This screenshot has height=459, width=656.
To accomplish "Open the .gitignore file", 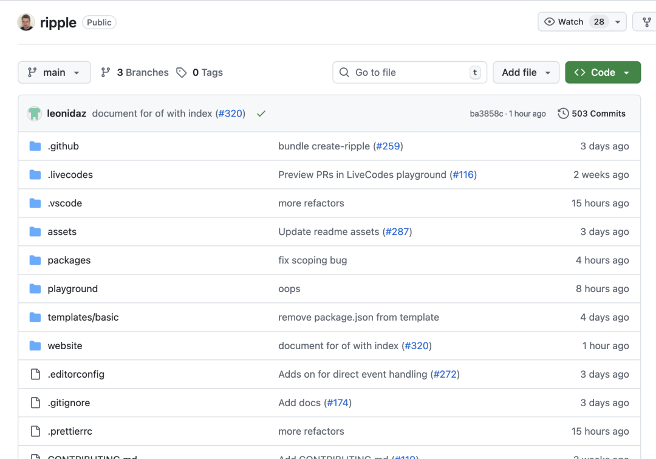I will click(x=69, y=403).
